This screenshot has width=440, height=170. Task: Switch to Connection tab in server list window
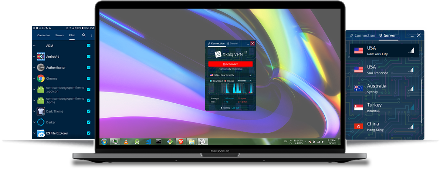click(x=362, y=36)
